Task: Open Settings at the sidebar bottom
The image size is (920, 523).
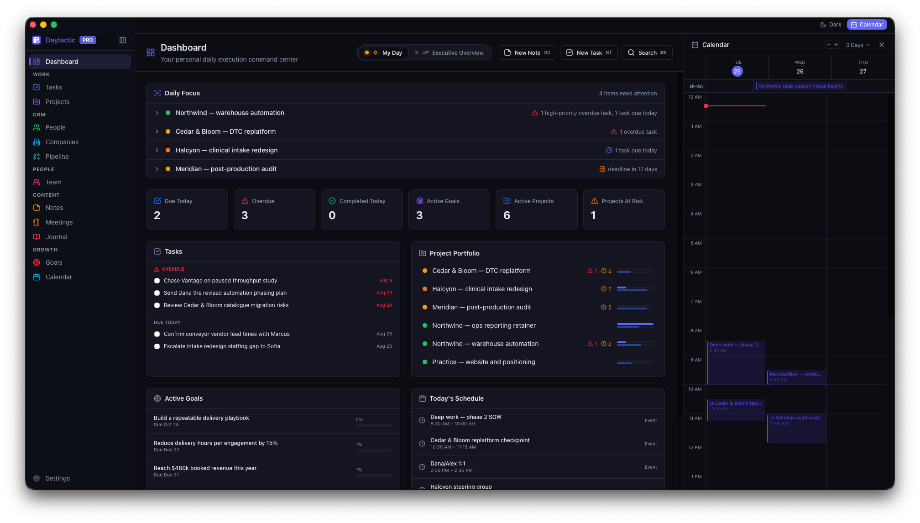Action: coord(80,478)
